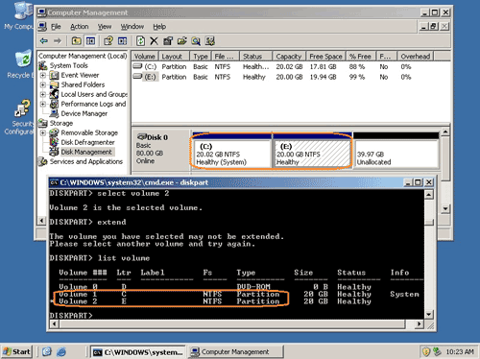The image size is (480, 359).
Task: Select the 39.97 GB Unallocated block
Action: coord(396,151)
